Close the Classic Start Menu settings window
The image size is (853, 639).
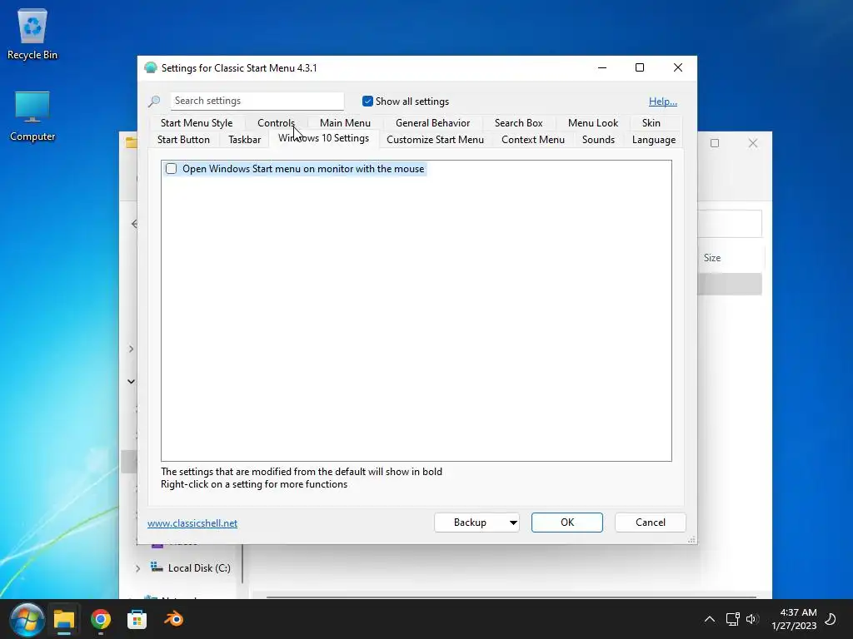[678, 67]
